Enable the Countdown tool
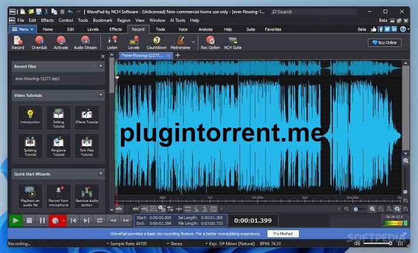This screenshot has width=418, height=253. pos(156,43)
